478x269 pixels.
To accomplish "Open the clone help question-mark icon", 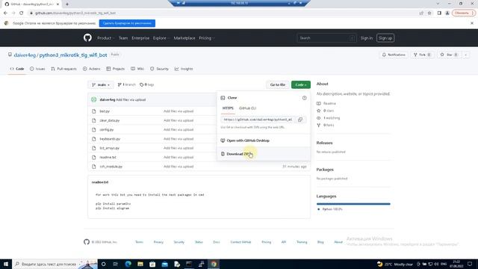I will click(x=304, y=98).
